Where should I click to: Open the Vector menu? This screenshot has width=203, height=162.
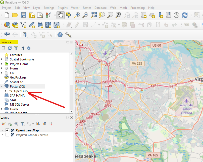(x=75, y=8)
